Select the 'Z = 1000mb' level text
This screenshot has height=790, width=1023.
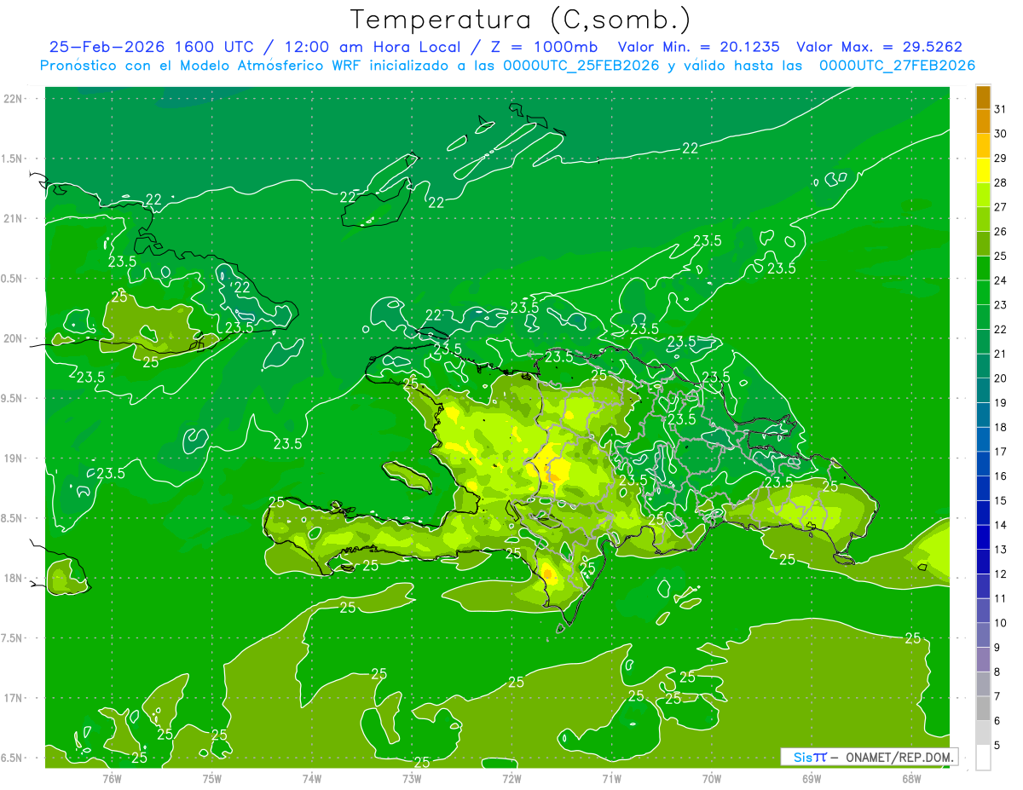543,48
